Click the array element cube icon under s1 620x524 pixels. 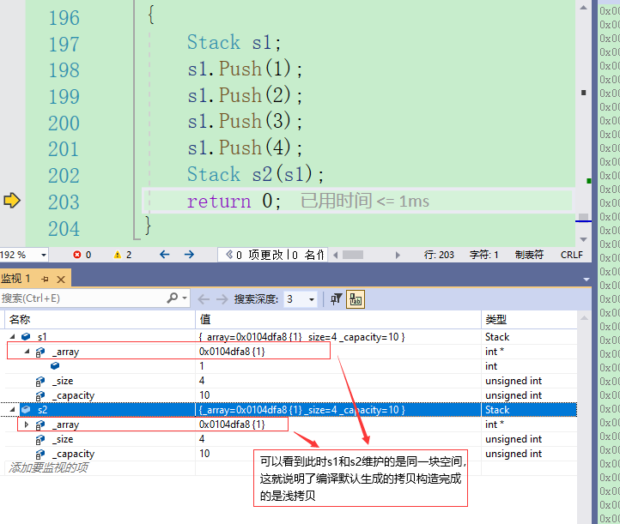click(55, 366)
